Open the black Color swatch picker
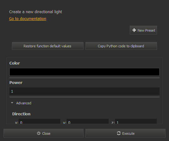 pos(84,72)
